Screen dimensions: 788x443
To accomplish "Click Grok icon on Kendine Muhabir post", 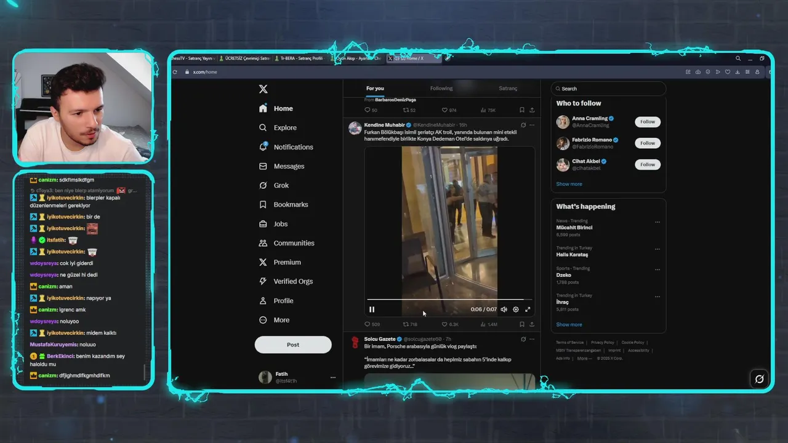I will tap(523, 125).
